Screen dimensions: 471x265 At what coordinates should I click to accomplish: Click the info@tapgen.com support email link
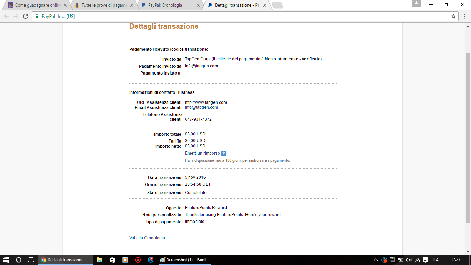[x=201, y=107]
